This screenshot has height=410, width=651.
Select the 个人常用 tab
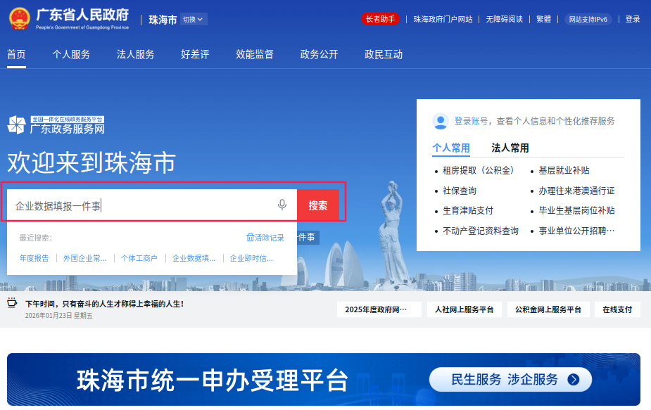click(451, 148)
